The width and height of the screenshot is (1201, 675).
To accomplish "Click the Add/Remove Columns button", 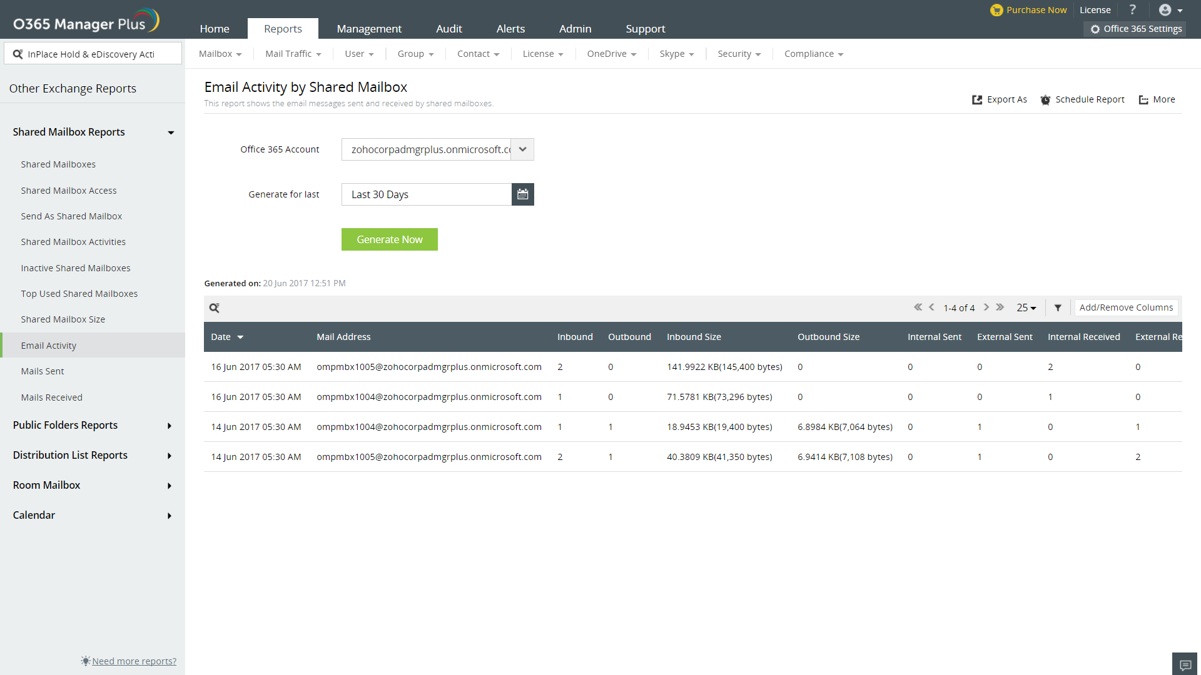I will tap(1126, 307).
